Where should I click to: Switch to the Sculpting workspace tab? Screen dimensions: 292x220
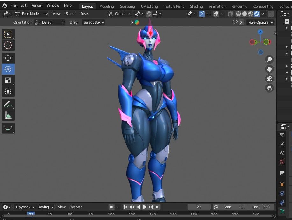(x=127, y=6)
